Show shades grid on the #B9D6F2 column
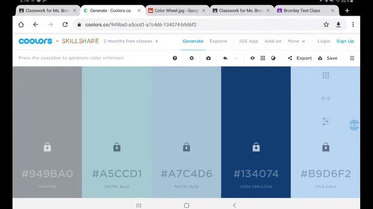This screenshot has width=373, height=209. coord(326,75)
